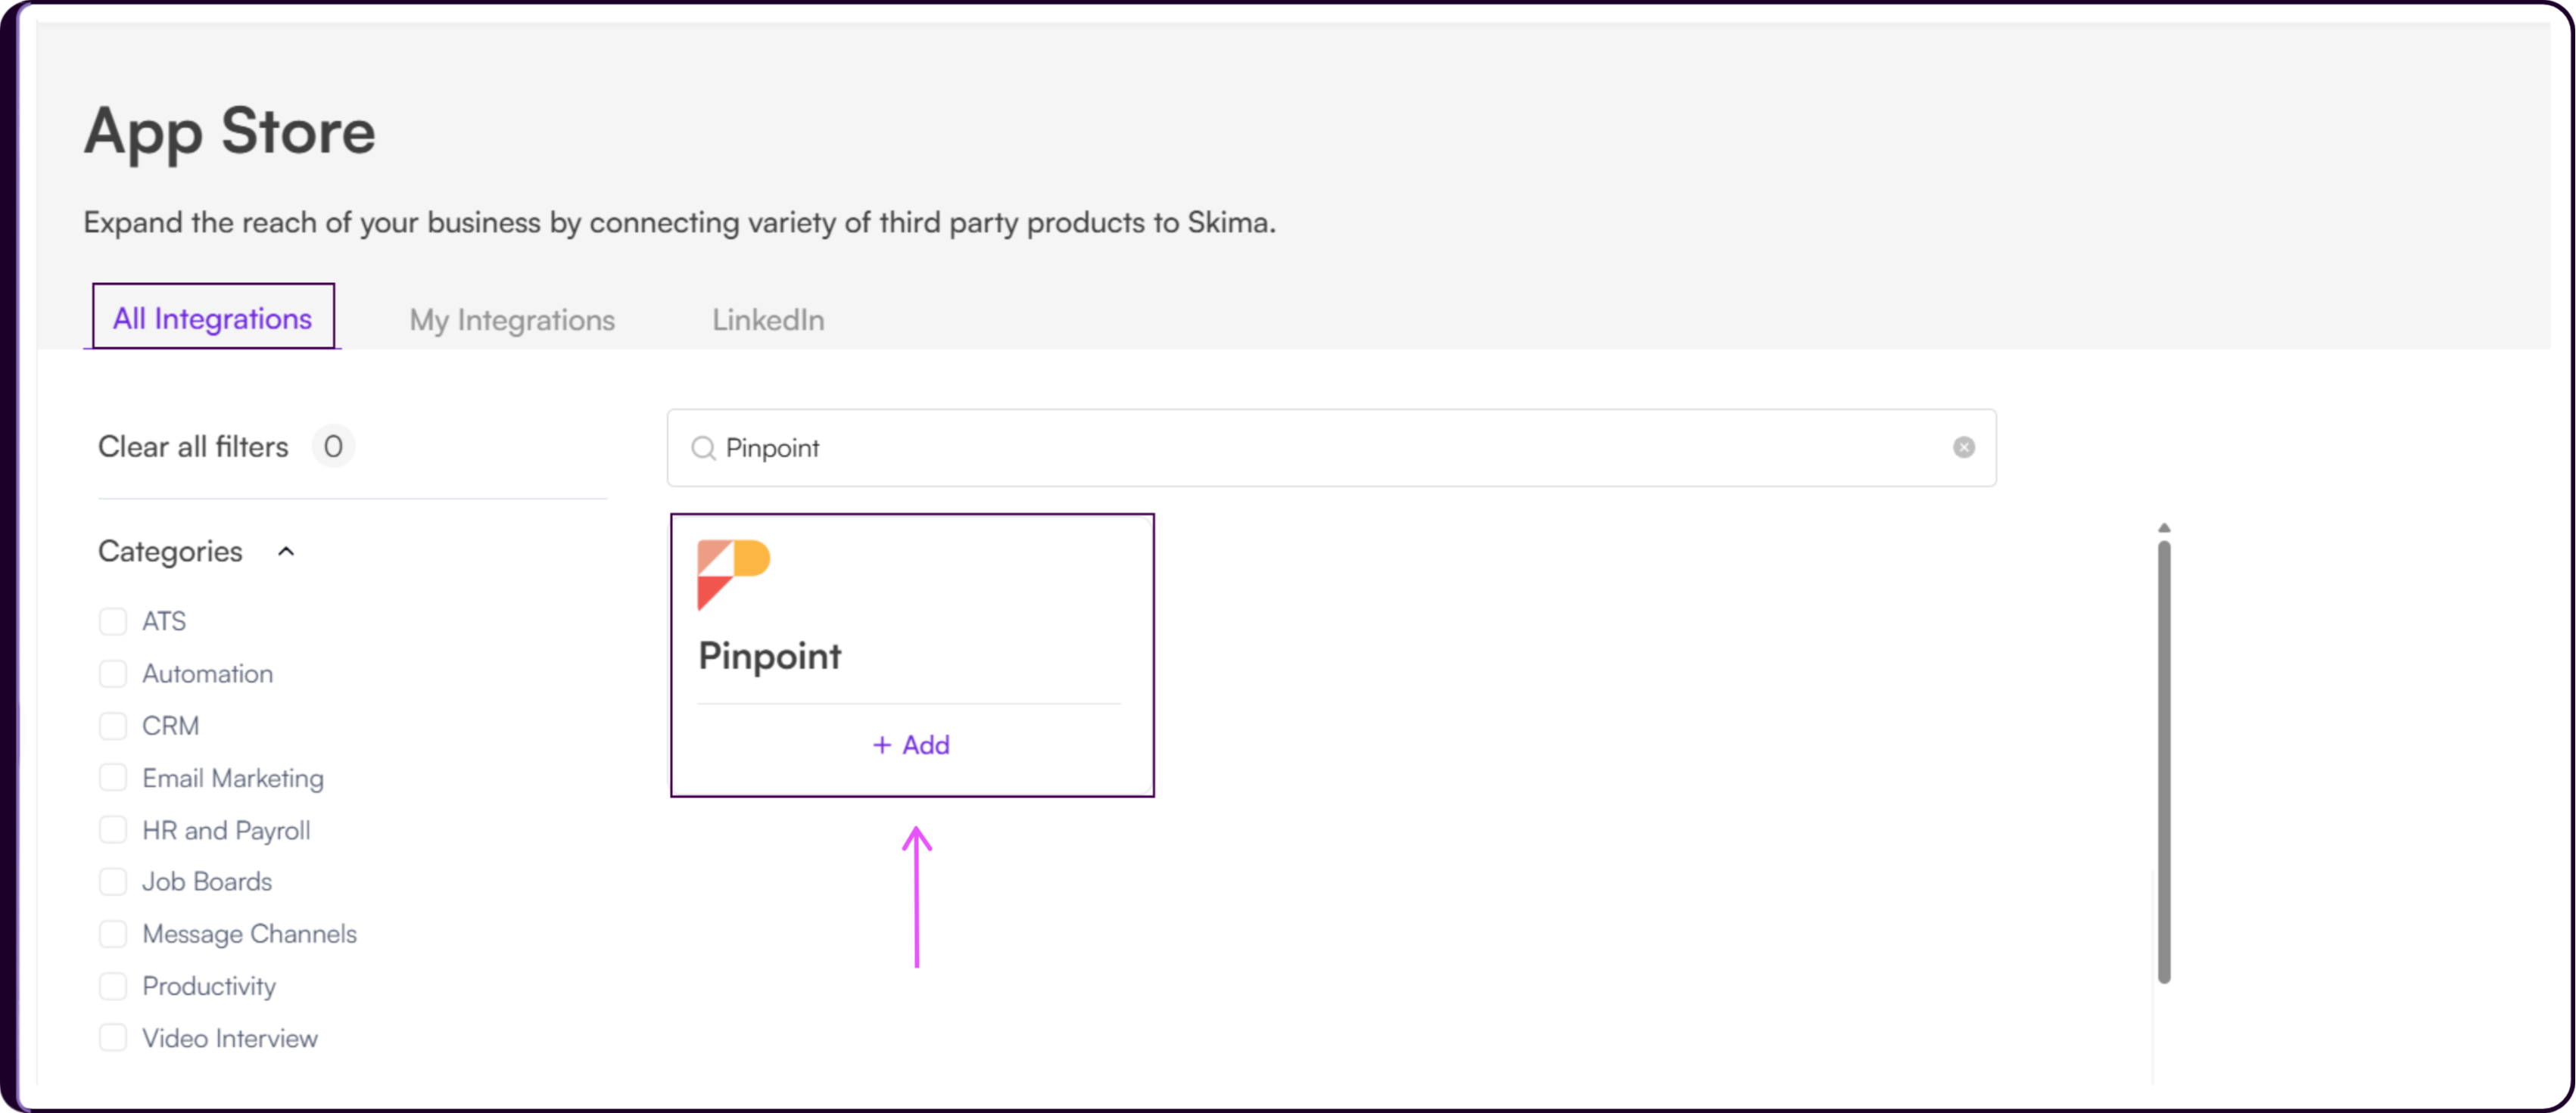2576x1113 pixels.
Task: Enable the Productivity checkbox
Action: click(113, 985)
